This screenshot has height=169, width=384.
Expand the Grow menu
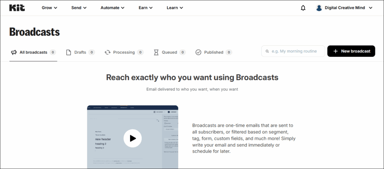(x=49, y=8)
